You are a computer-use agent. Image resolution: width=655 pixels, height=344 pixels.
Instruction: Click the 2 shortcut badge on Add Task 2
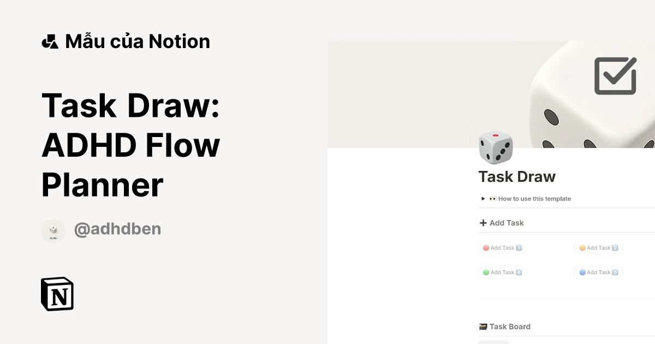tap(615, 247)
